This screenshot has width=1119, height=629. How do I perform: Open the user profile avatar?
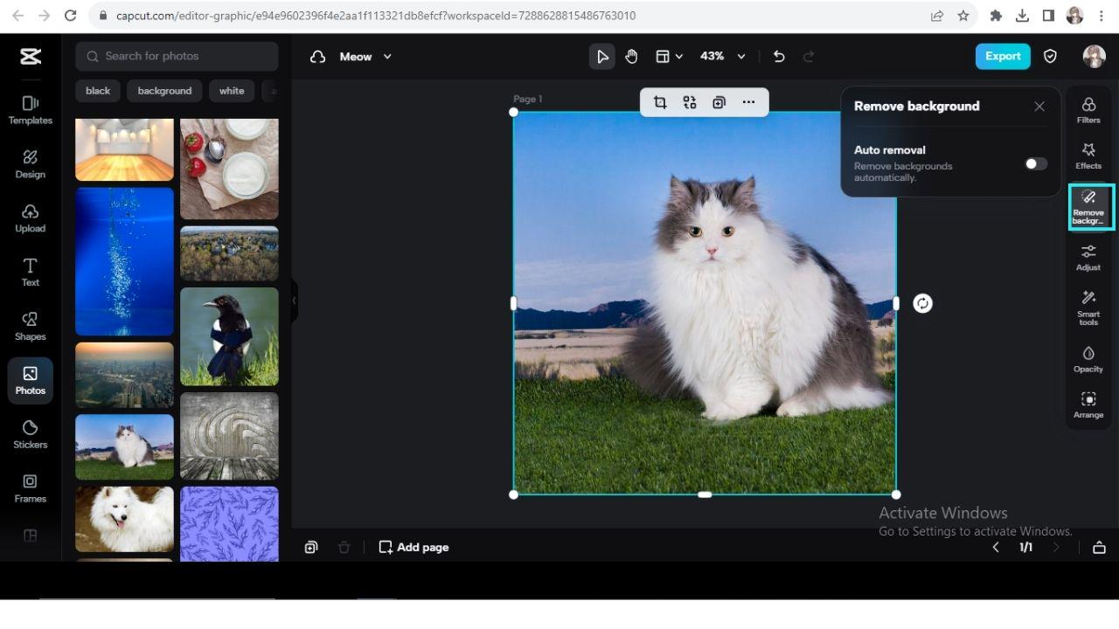click(1094, 56)
